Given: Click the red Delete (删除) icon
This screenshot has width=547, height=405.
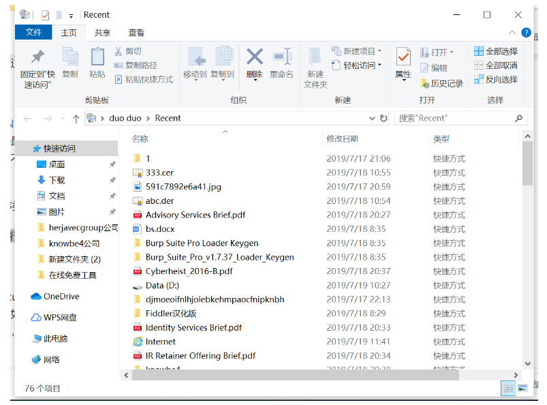Looking at the screenshot, I should 255,57.
